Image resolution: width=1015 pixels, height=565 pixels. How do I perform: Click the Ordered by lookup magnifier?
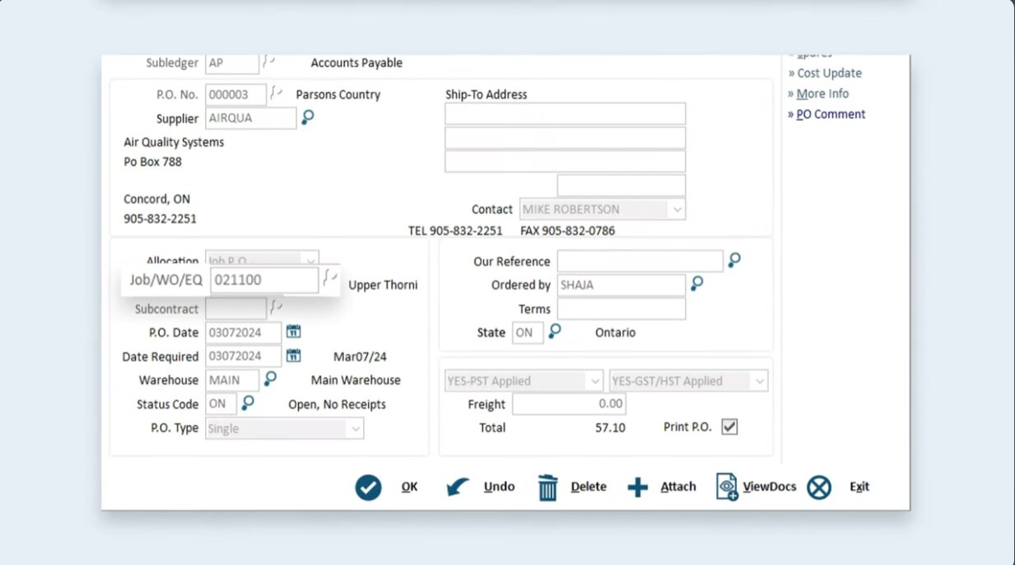click(x=697, y=285)
